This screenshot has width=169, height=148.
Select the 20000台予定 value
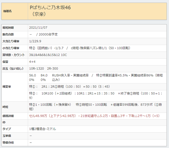point(48,34)
